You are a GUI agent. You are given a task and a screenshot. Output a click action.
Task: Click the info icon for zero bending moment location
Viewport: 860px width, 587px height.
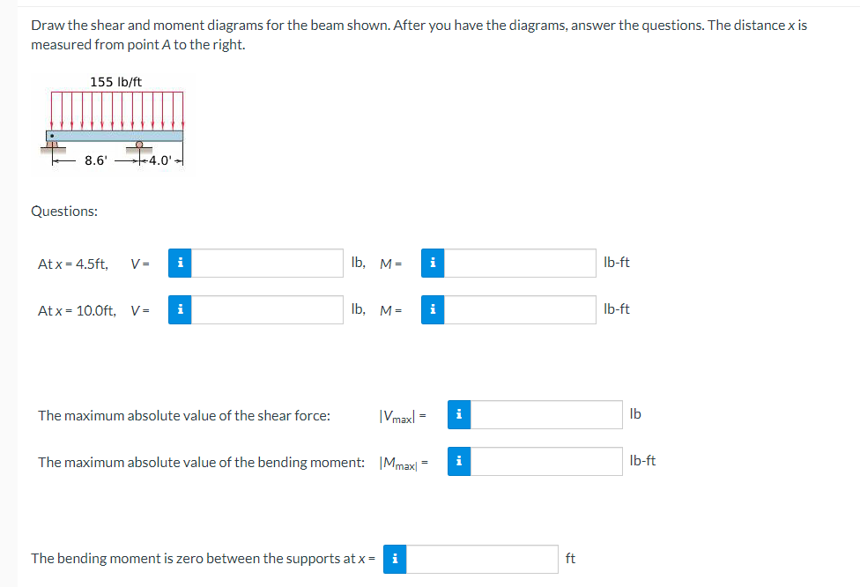pos(394,559)
